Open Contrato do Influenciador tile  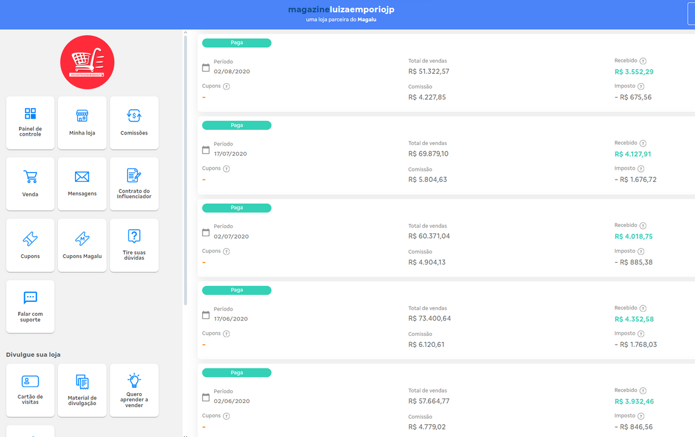coord(134,184)
